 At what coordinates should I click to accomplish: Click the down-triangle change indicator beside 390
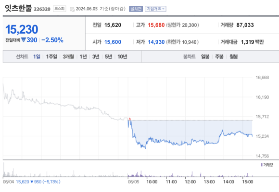click(x=24, y=40)
